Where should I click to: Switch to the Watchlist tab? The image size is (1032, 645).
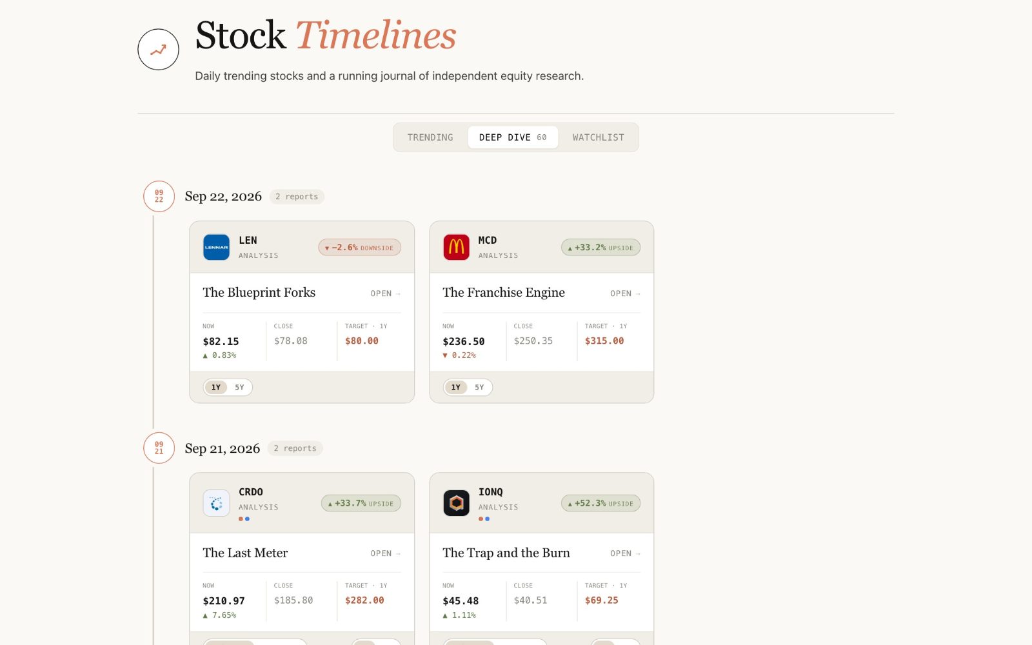[599, 137]
